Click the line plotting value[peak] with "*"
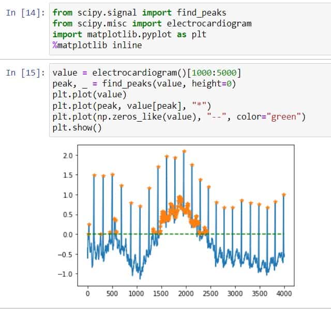331x309 pixels. pos(132,106)
